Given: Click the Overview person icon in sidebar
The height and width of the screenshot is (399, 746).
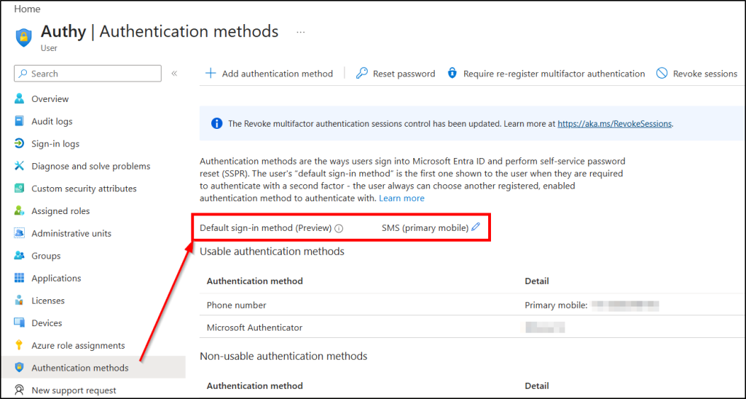Looking at the screenshot, I should [x=19, y=99].
